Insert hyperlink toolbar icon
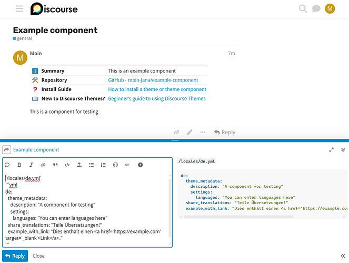The height and width of the screenshot is (263, 349). [43, 165]
